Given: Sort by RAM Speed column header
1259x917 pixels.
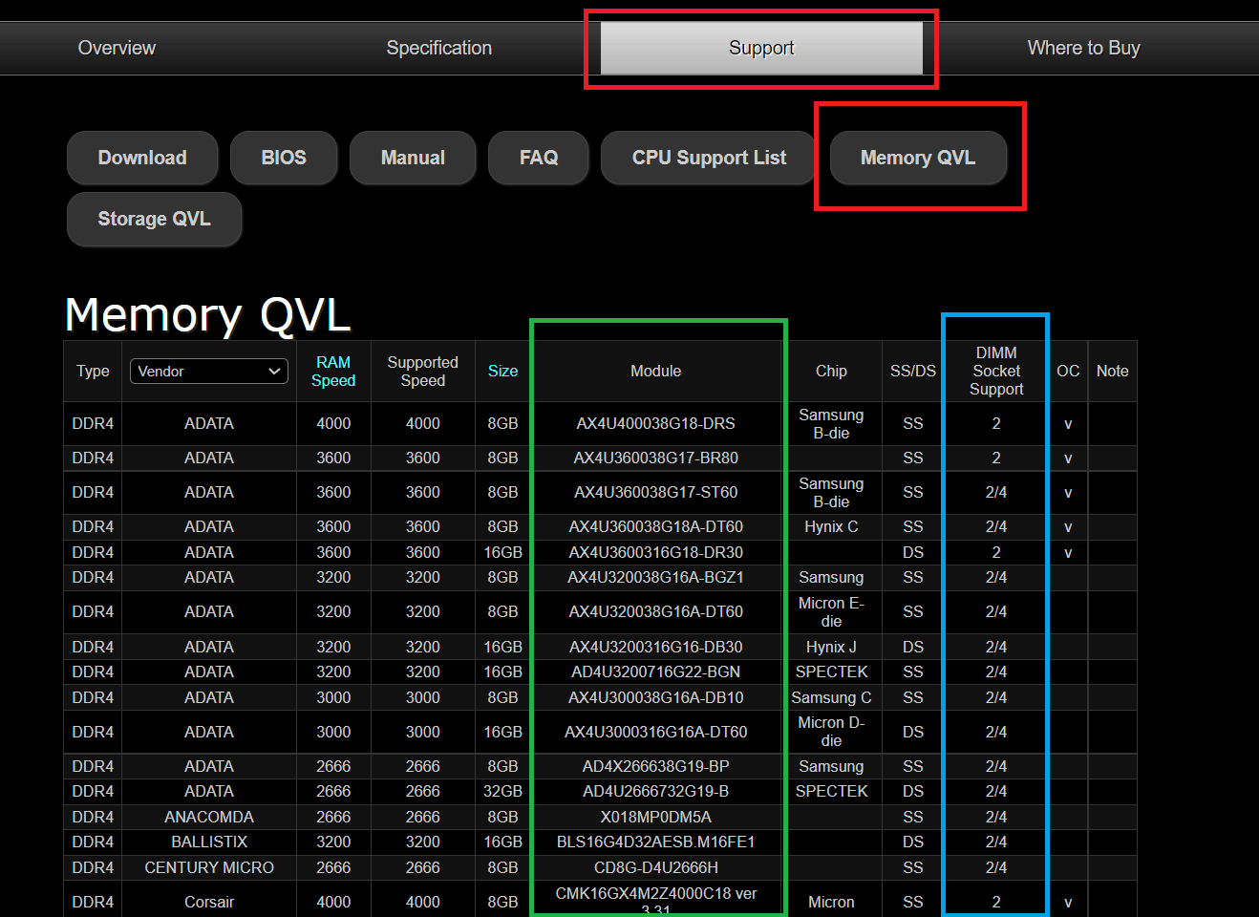Looking at the screenshot, I should [333, 372].
